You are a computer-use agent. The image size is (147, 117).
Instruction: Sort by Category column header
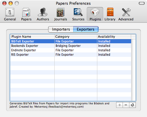(76, 37)
